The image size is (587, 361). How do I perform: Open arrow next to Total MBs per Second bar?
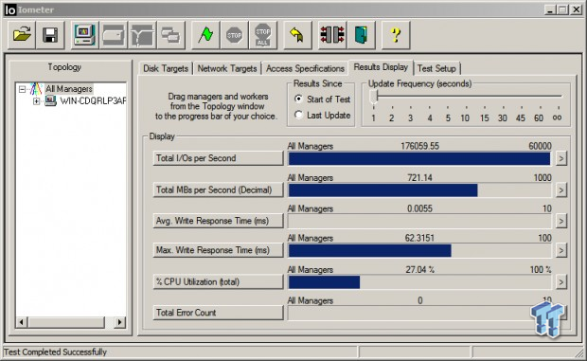[560, 190]
